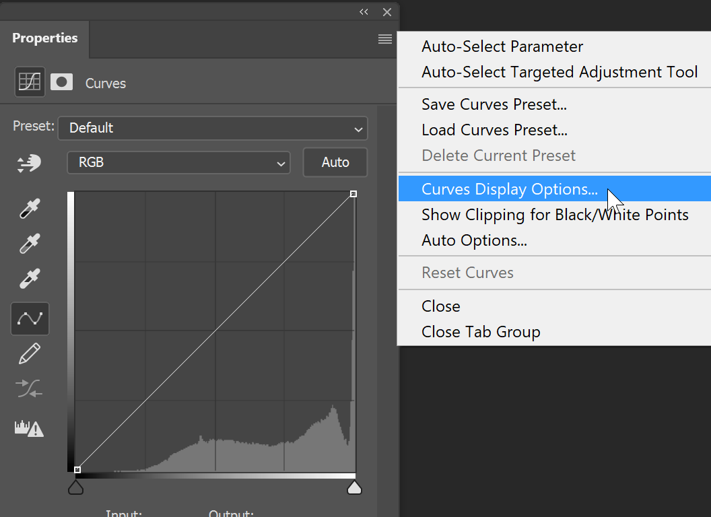Select the white point eyedropper
Image resolution: width=711 pixels, height=517 pixels.
coord(29,279)
